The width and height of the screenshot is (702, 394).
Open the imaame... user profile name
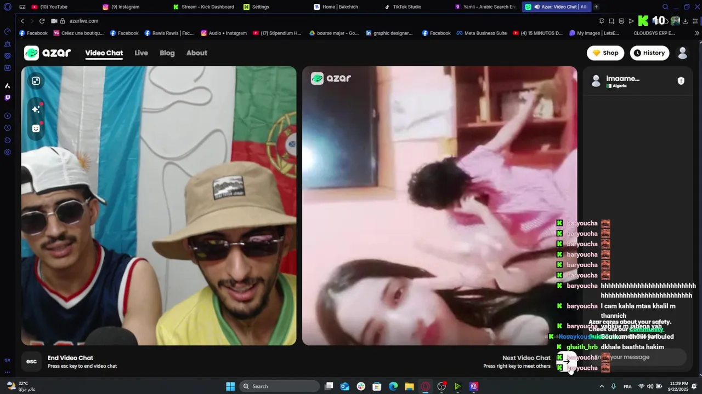point(622,79)
